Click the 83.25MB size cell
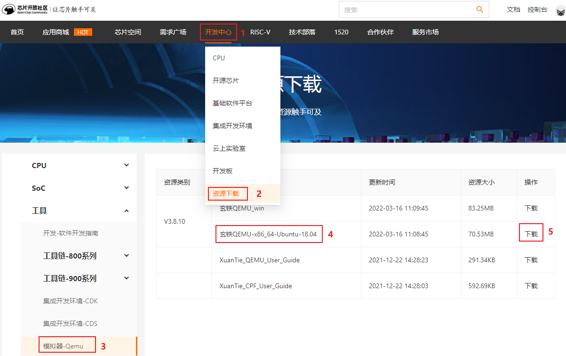The width and height of the screenshot is (566, 356). pos(481,208)
